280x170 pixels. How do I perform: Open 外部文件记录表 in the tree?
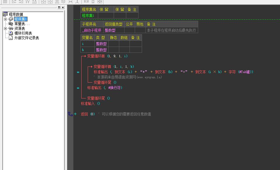27,38
